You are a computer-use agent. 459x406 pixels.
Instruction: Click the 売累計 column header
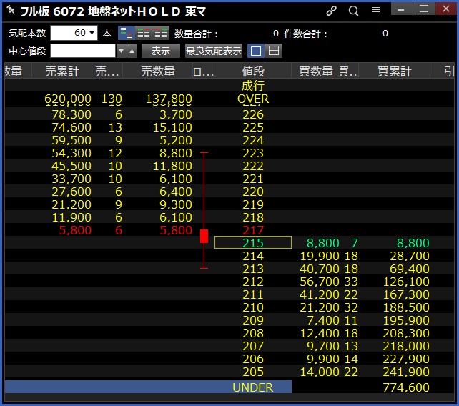pos(61,71)
